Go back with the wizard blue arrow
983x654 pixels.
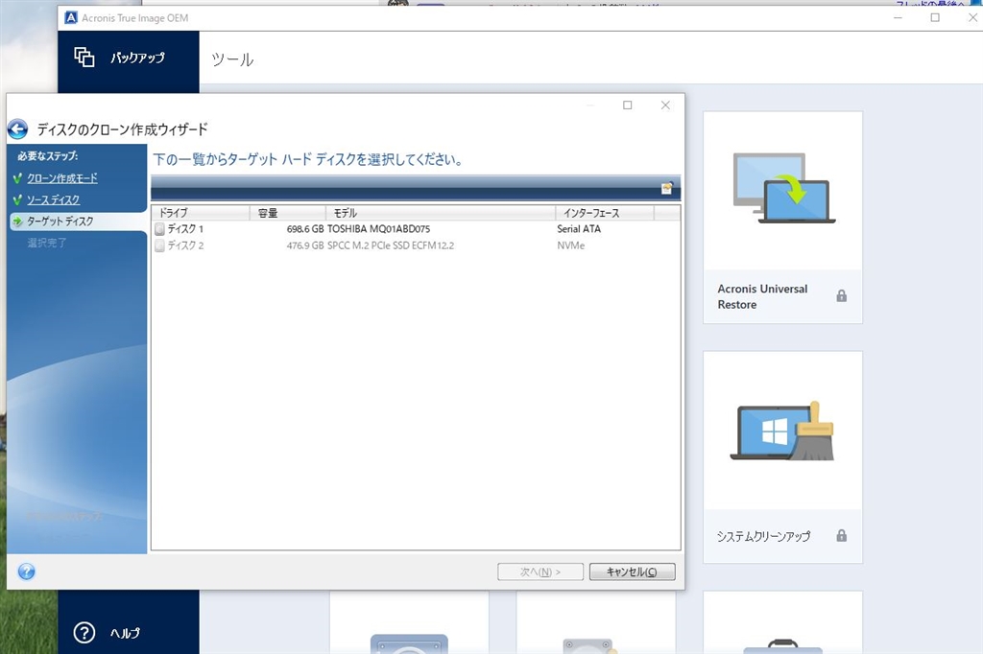coord(17,129)
